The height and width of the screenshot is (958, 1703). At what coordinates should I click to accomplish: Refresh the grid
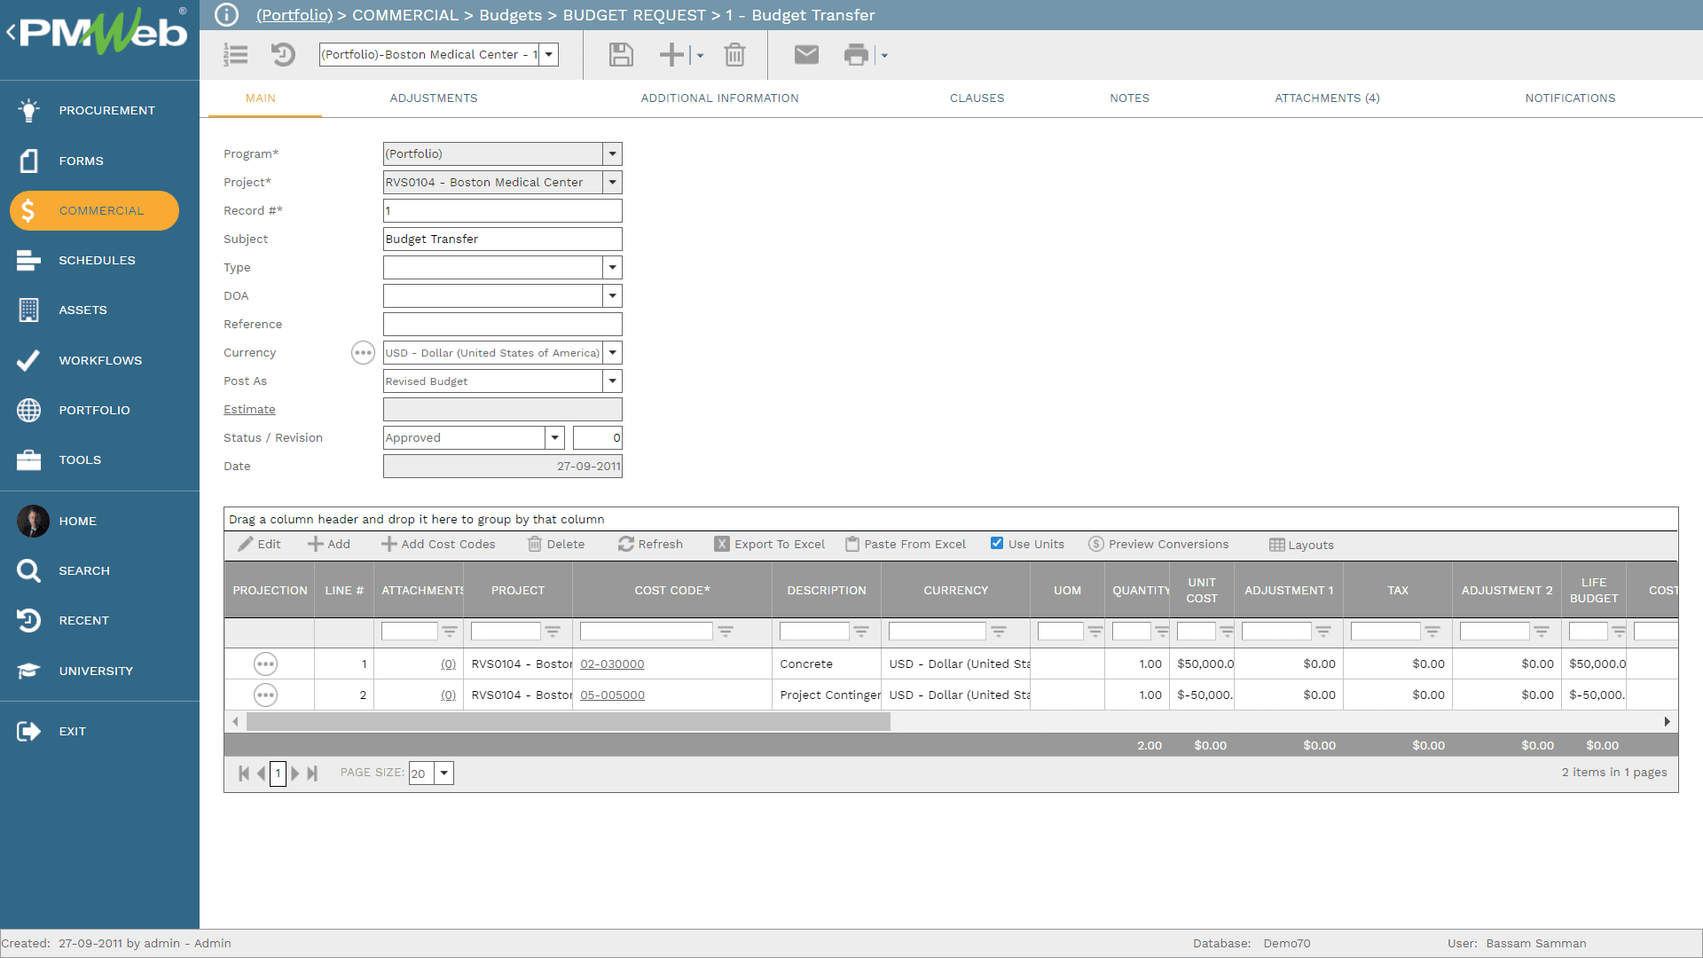pos(651,544)
